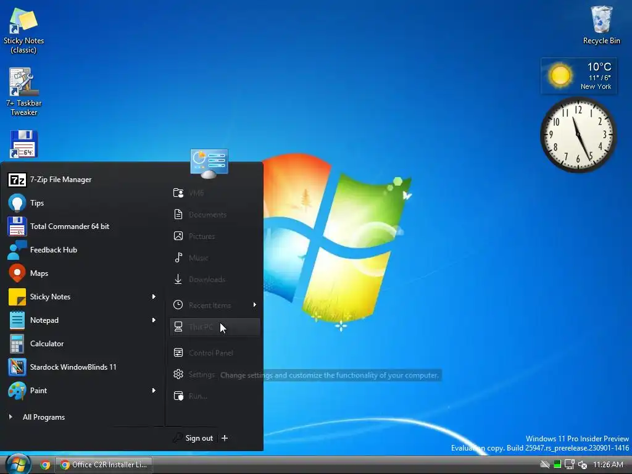Launch Maps from the start menu
The width and height of the screenshot is (632, 474).
(x=83, y=273)
